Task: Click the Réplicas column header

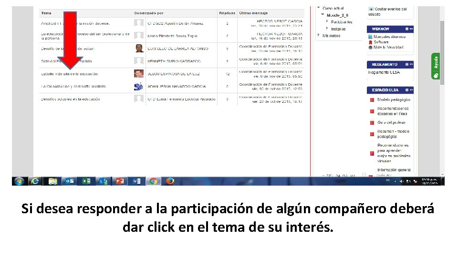Action: click(227, 13)
